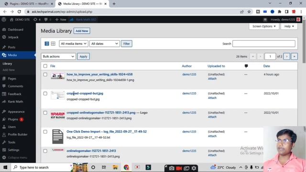Image resolution: width=306 pixels, height=172 pixels.
Task: Check One Click Demo Import row checkbox
Action: pos(45,132)
